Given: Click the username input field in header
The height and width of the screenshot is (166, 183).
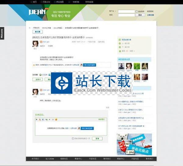Looking at the screenshot, I should pos(126,11).
